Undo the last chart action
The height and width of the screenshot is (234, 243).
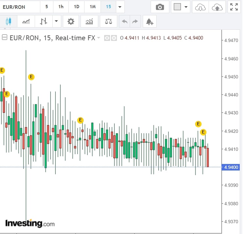(124, 22)
